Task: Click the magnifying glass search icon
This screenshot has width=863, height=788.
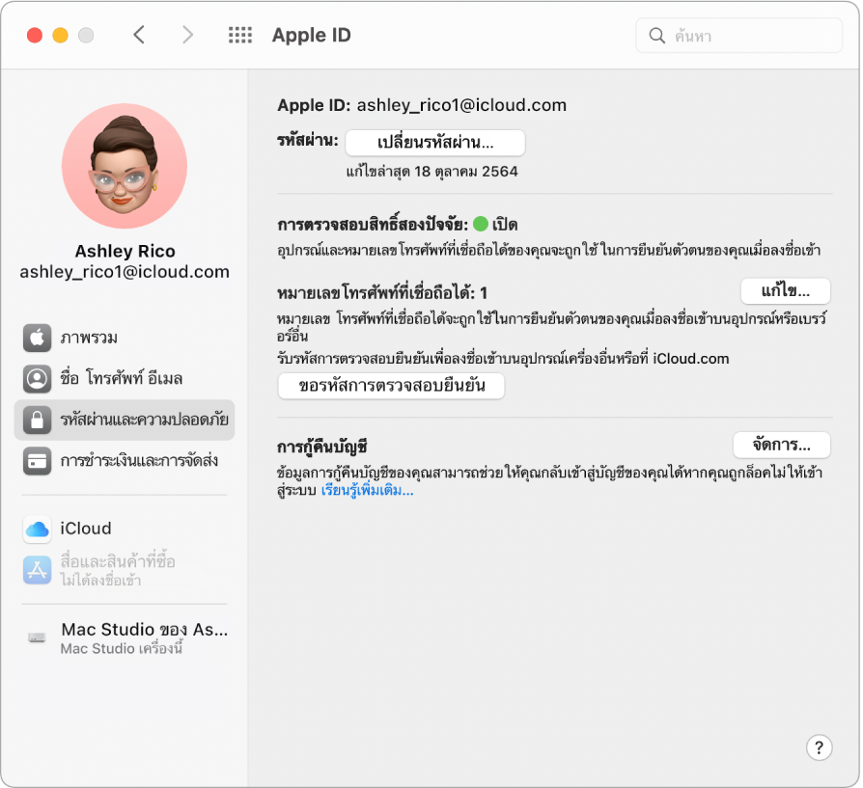Action: click(656, 36)
